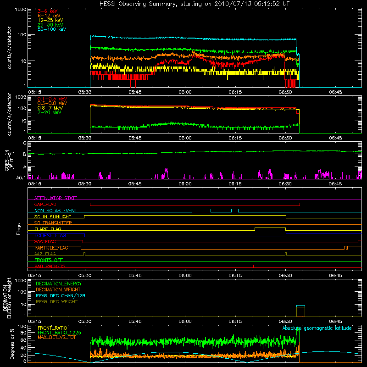Click the Absolute geomagnetic latitude label

click(317, 328)
